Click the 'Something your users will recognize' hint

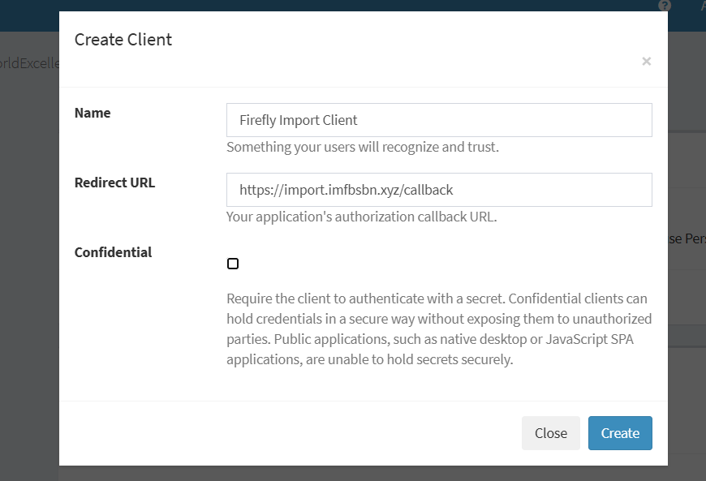[362, 148]
